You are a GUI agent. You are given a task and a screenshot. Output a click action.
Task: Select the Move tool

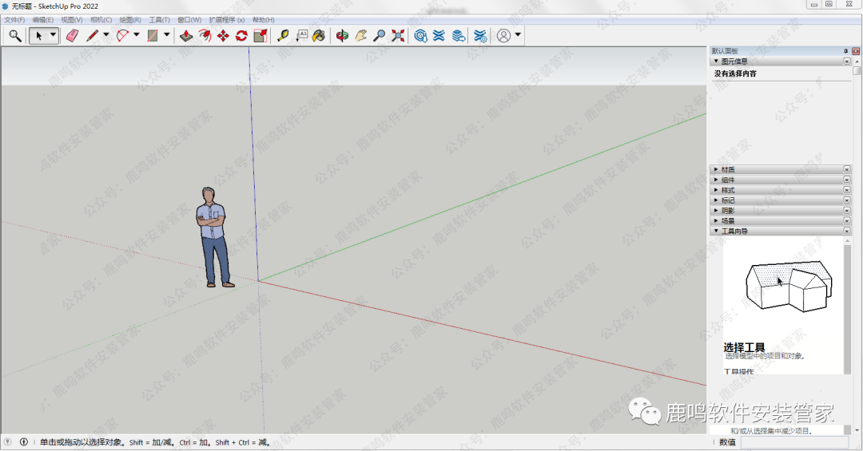tap(223, 36)
